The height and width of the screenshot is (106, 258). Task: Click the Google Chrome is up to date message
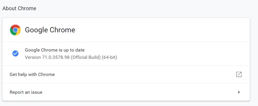[x=55, y=50]
